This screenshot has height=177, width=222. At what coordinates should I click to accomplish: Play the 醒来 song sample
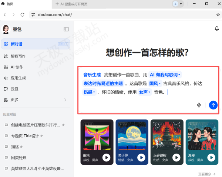click(x=106, y=158)
